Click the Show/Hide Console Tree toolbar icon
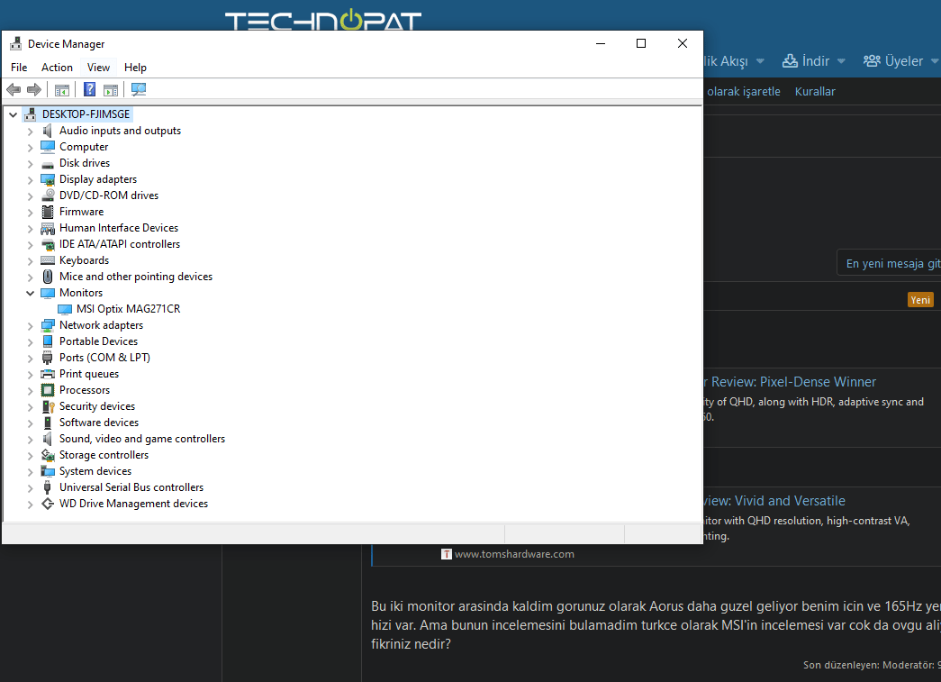Viewport: 941px width, 682px height. click(x=62, y=90)
